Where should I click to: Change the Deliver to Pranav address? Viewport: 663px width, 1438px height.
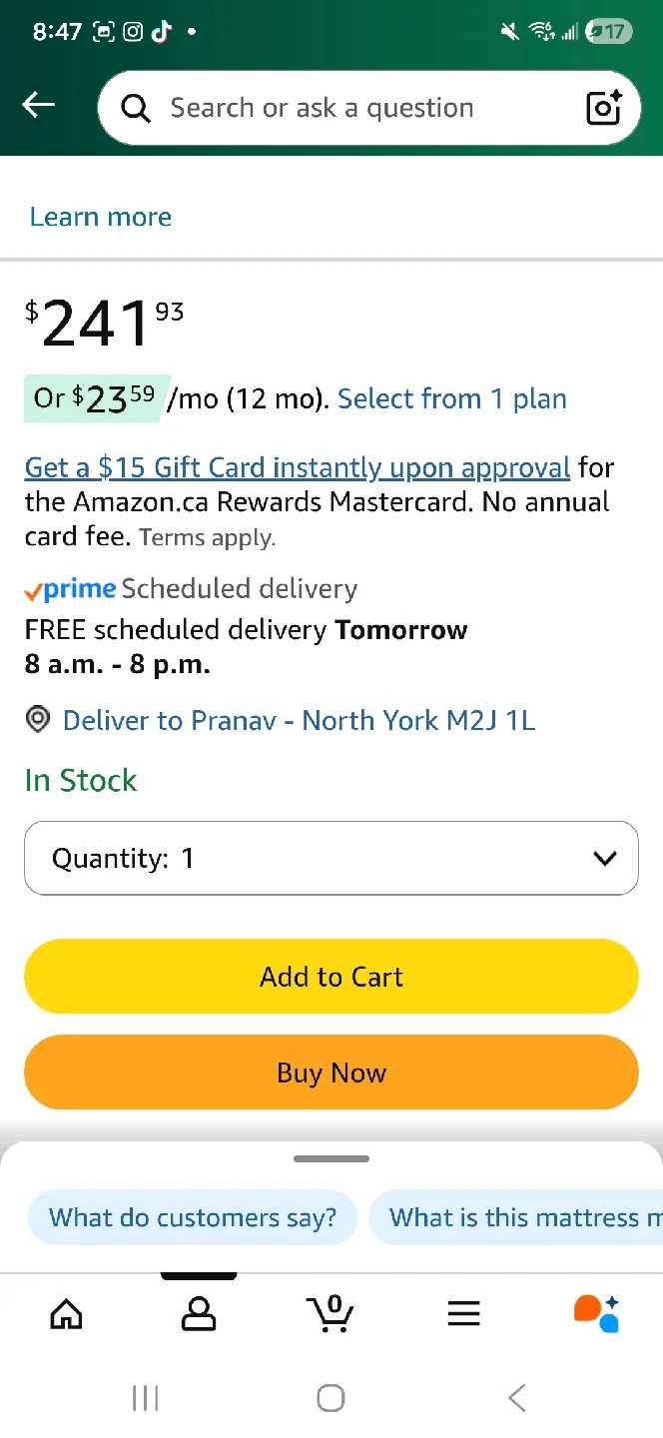299,720
